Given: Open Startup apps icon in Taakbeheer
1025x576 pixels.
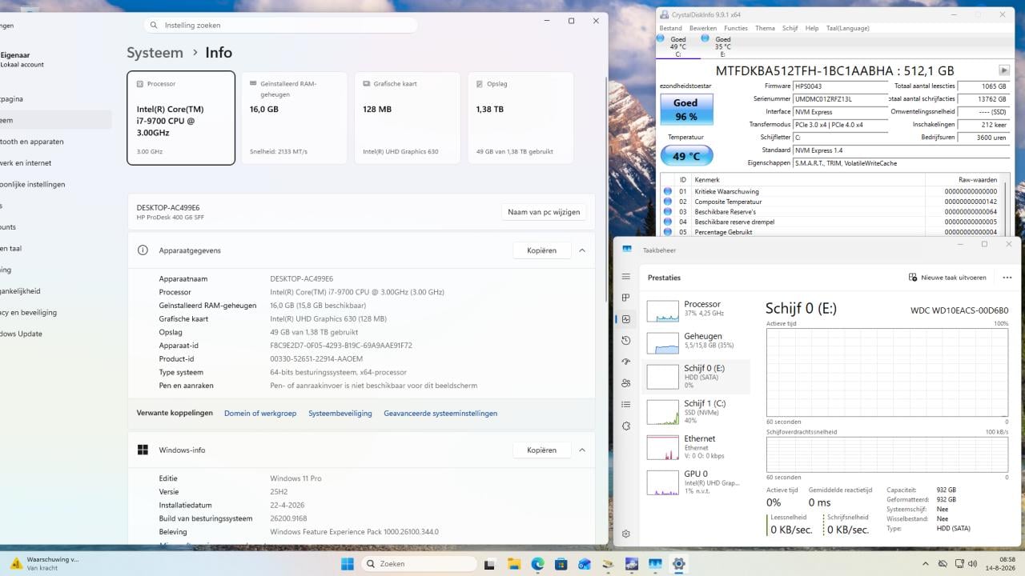Looking at the screenshot, I should tap(626, 362).
